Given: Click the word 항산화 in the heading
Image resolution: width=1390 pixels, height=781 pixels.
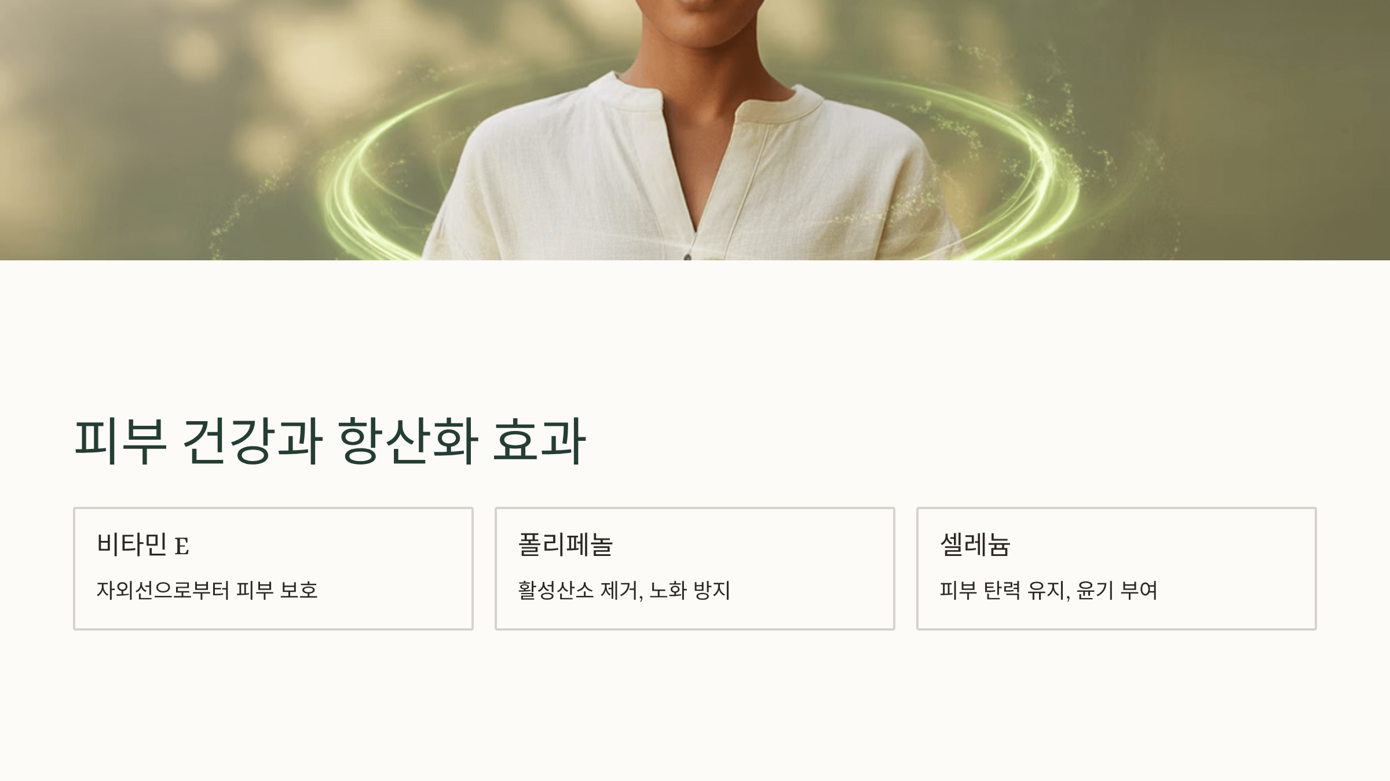Looking at the screenshot, I should [408, 441].
